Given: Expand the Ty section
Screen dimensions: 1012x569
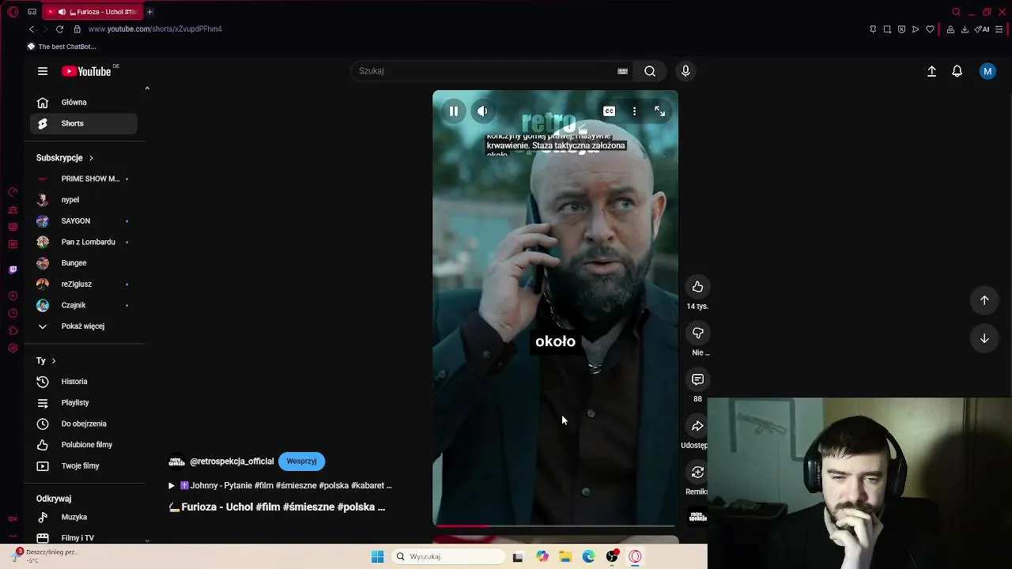Looking at the screenshot, I should 46,360.
